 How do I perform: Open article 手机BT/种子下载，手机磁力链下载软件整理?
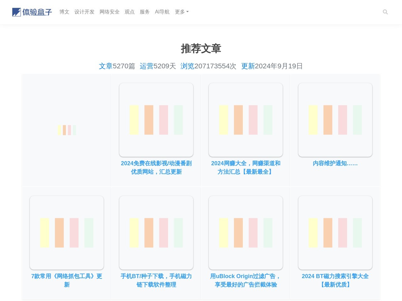point(156,280)
